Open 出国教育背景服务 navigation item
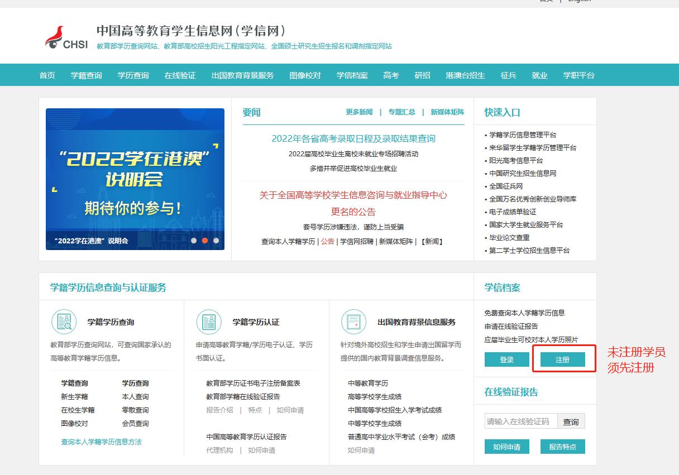The width and height of the screenshot is (679, 475). coord(243,75)
